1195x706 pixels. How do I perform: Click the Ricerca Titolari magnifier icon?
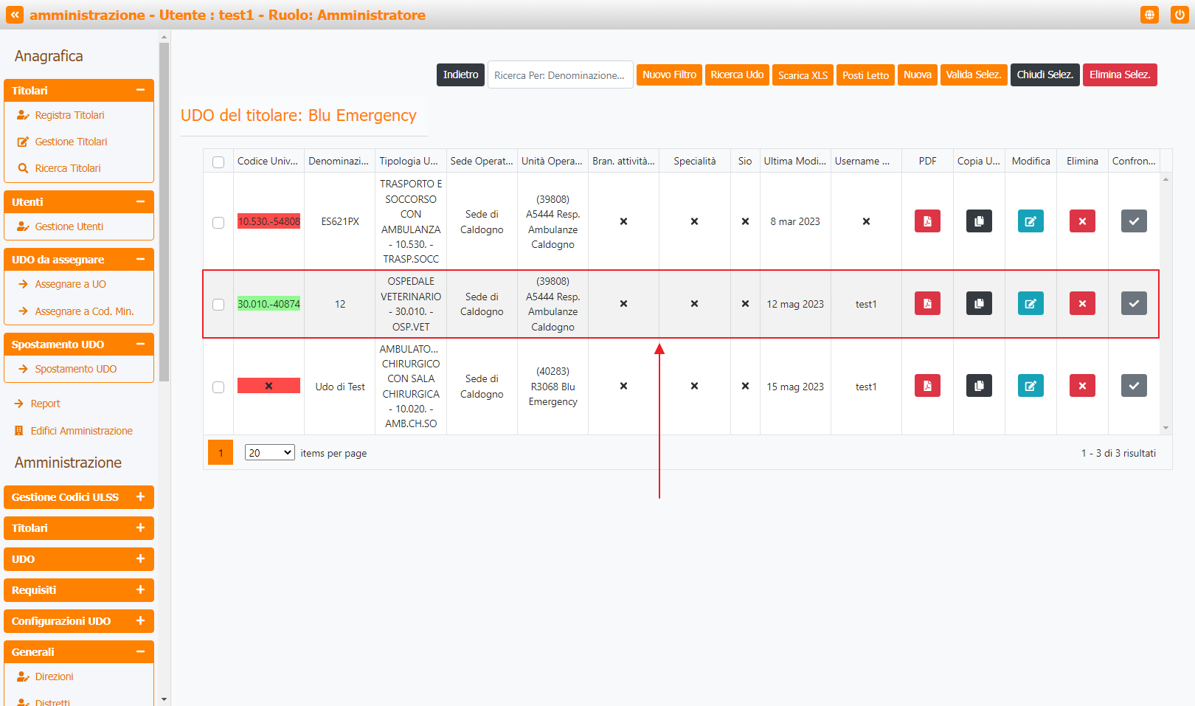pos(23,168)
